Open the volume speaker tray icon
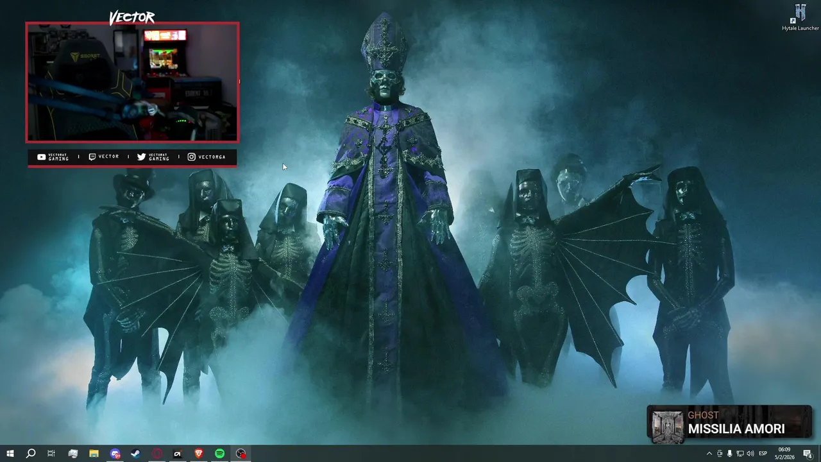Image resolution: width=821 pixels, height=462 pixels. tap(750, 454)
